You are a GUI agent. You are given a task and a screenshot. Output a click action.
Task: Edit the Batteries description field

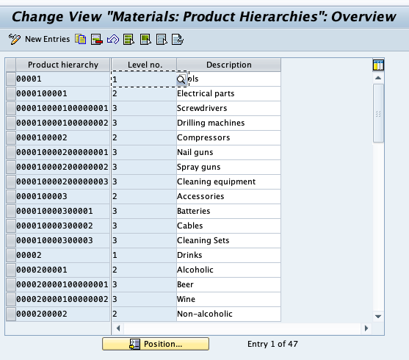pos(229,211)
